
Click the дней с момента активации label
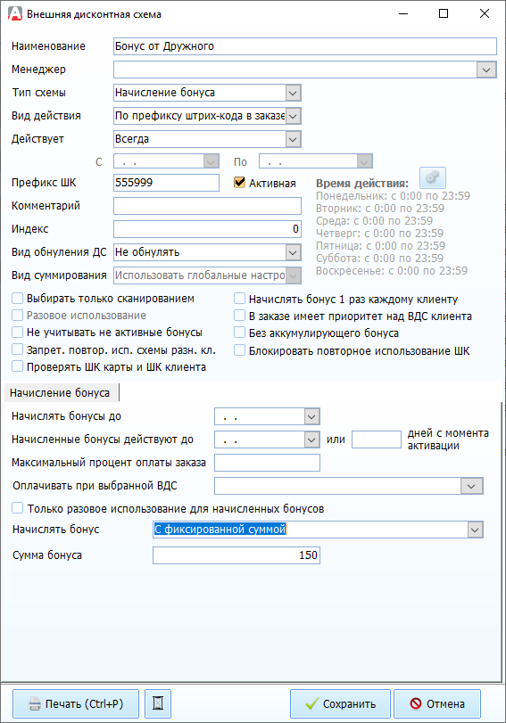(448, 440)
